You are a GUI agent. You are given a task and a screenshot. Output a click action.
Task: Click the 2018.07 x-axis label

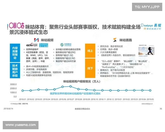tap(70, 99)
